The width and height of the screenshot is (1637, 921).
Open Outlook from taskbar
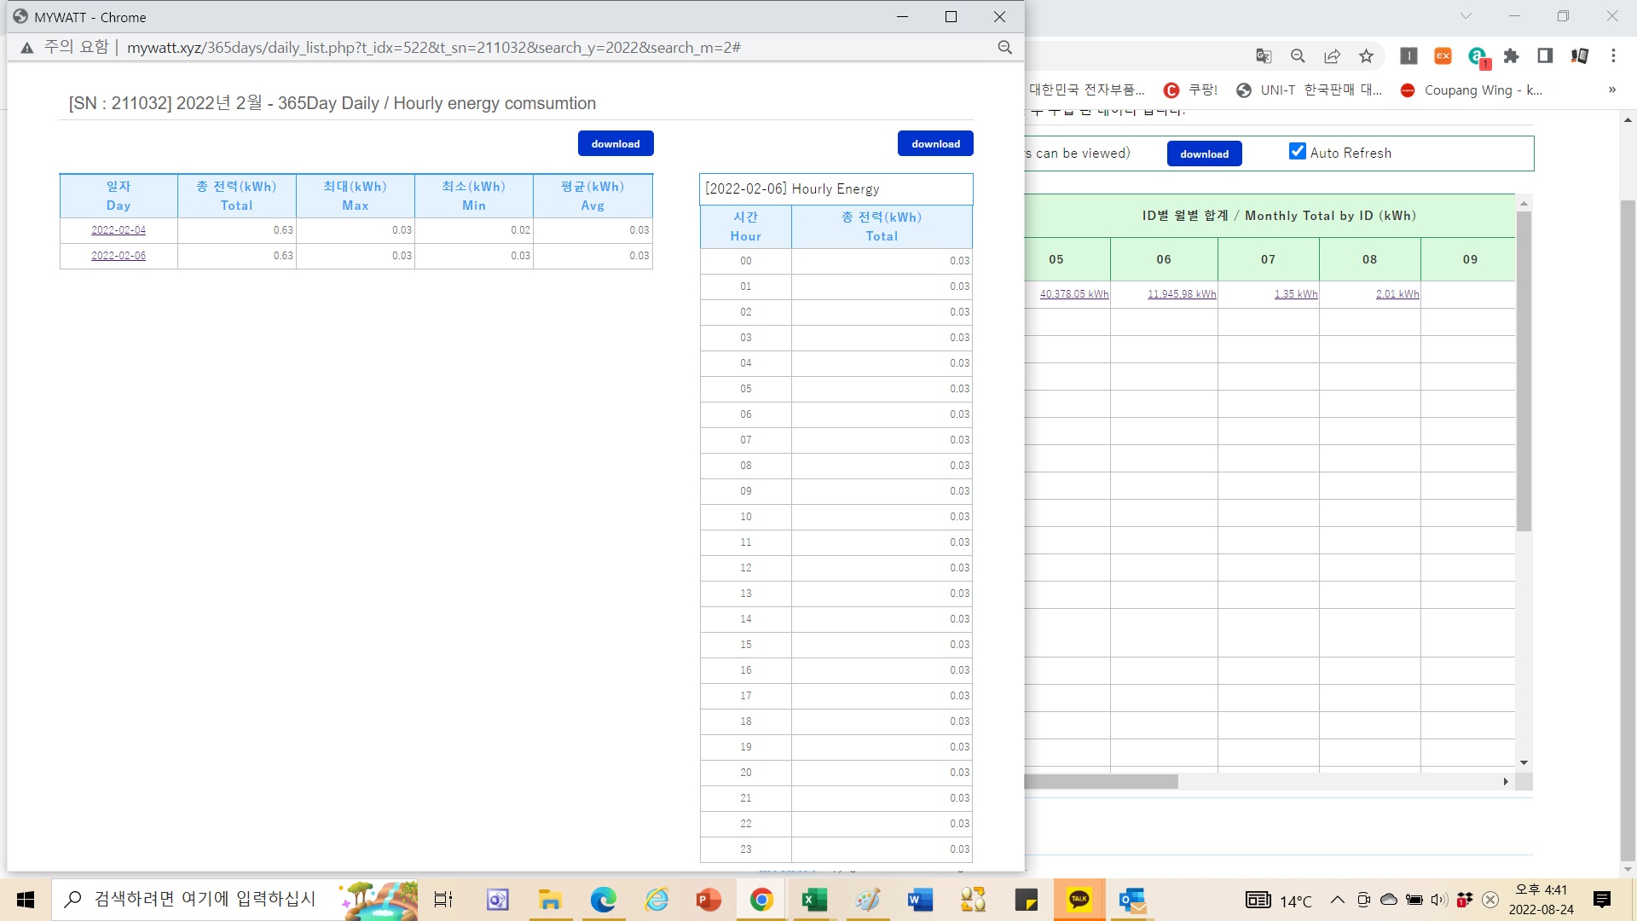(1132, 900)
